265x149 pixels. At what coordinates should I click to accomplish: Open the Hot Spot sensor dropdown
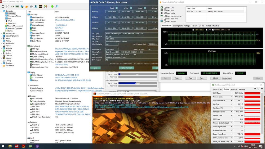232,104
